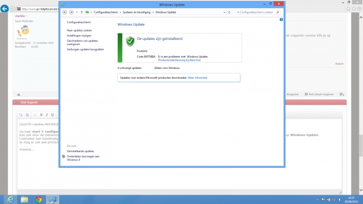Launch Google Chrome from the taskbar
Image resolution: width=363 pixels, height=204 pixels.
[39, 199]
